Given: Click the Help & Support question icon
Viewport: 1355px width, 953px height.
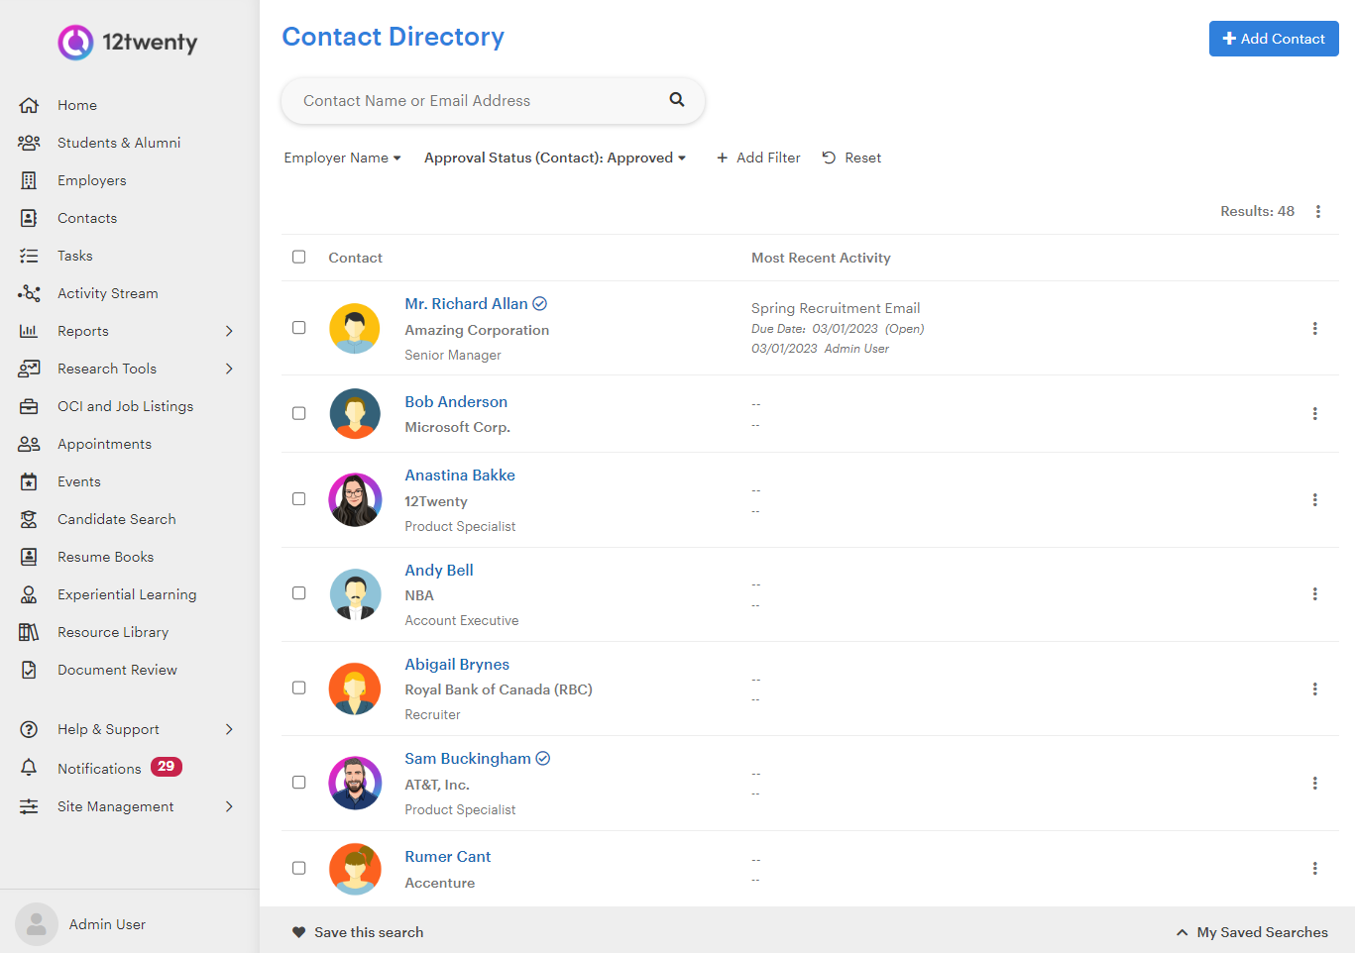Looking at the screenshot, I should pos(29,729).
